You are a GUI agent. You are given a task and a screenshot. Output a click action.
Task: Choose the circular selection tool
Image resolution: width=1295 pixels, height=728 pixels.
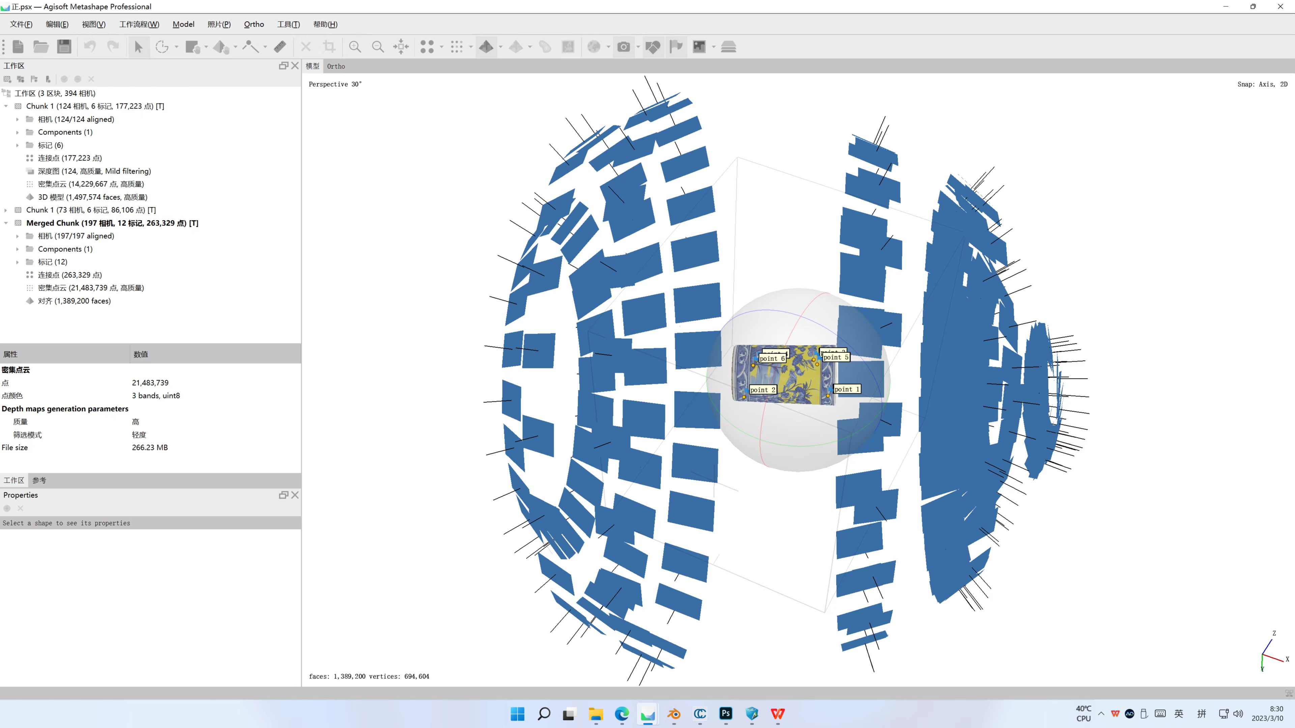162,47
